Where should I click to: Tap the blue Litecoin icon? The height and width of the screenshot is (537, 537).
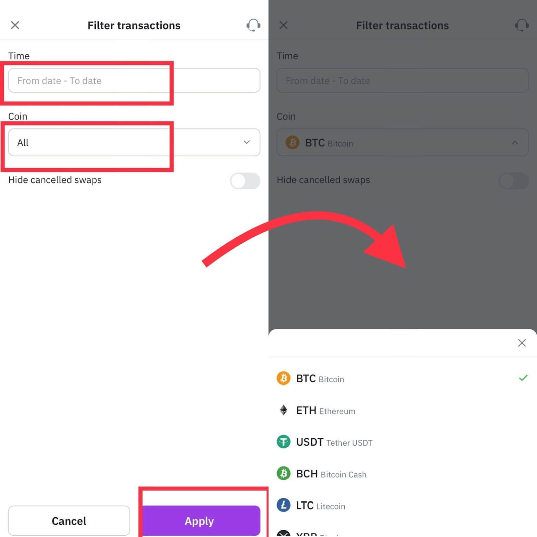[284, 505]
